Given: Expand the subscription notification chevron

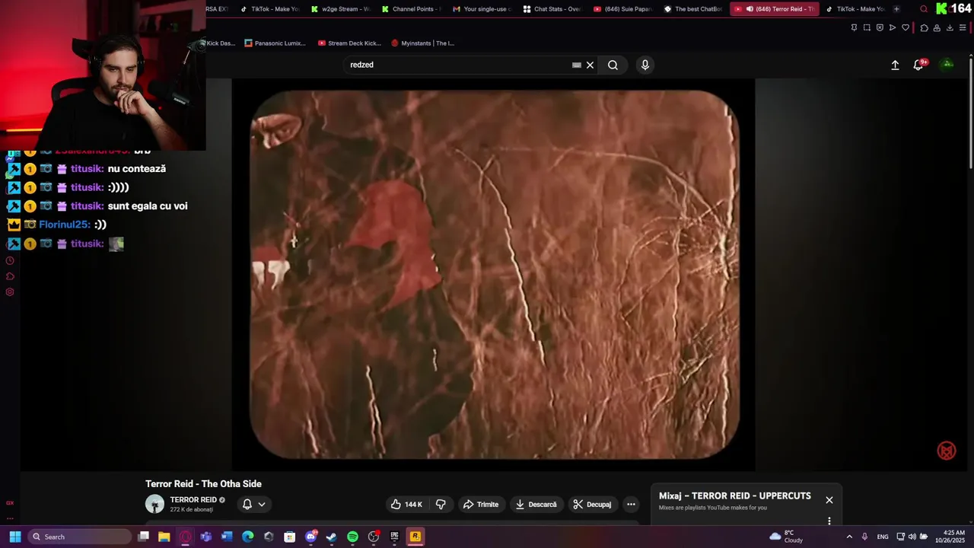Looking at the screenshot, I should [x=262, y=505].
